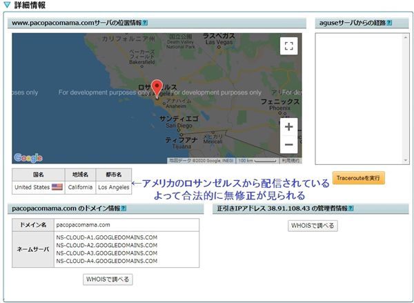Open help icon next to aguseサーバからの経路
This screenshot has width=414, height=303.
tap(389, 23)
